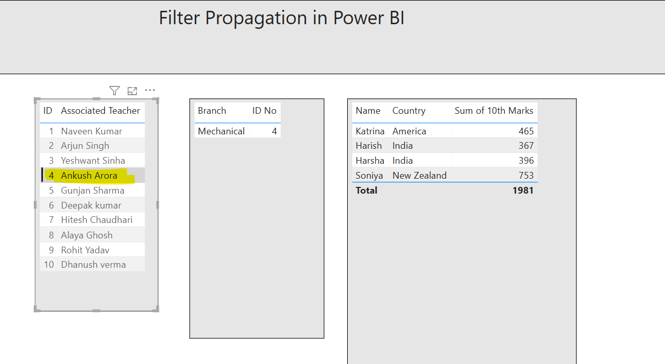The height and width of the screenshot is (364, 665).
Task: Select the highlighted Ankush Arora row
Action: [x=88, y=175]
